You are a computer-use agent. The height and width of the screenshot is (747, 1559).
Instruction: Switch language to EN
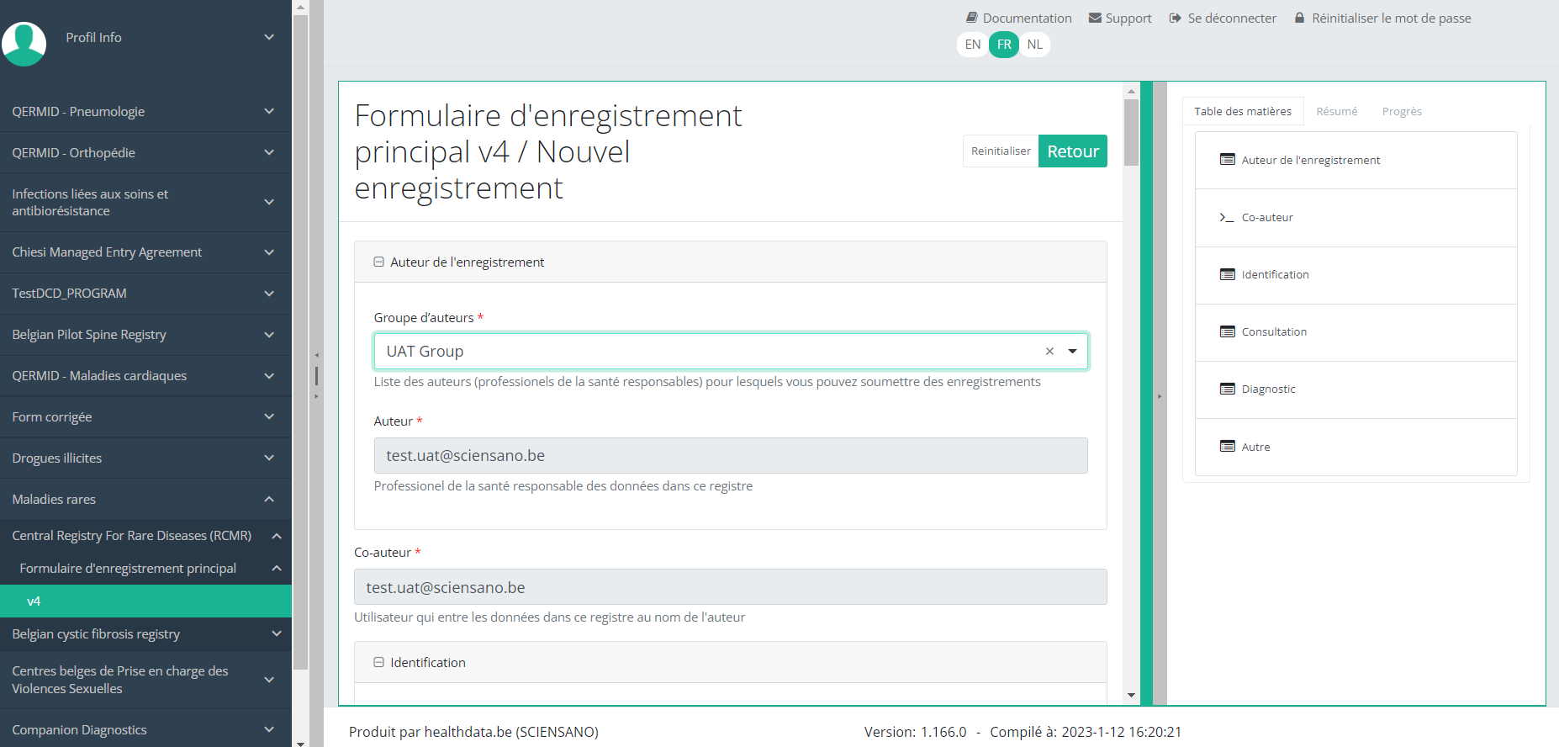click(972, 45)
